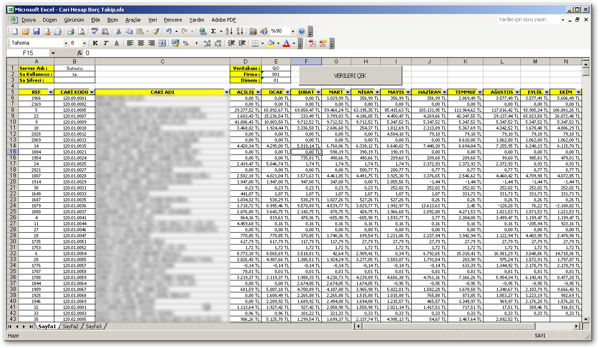Click the blue Help question mark icon

coord(302,31)
